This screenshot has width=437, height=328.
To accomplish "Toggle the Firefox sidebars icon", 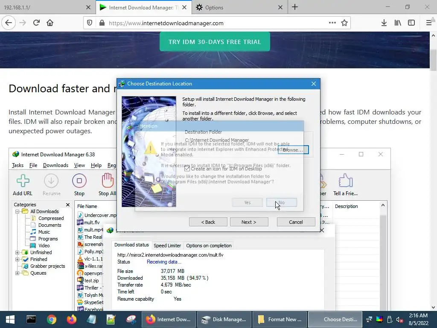I will 411,23.
